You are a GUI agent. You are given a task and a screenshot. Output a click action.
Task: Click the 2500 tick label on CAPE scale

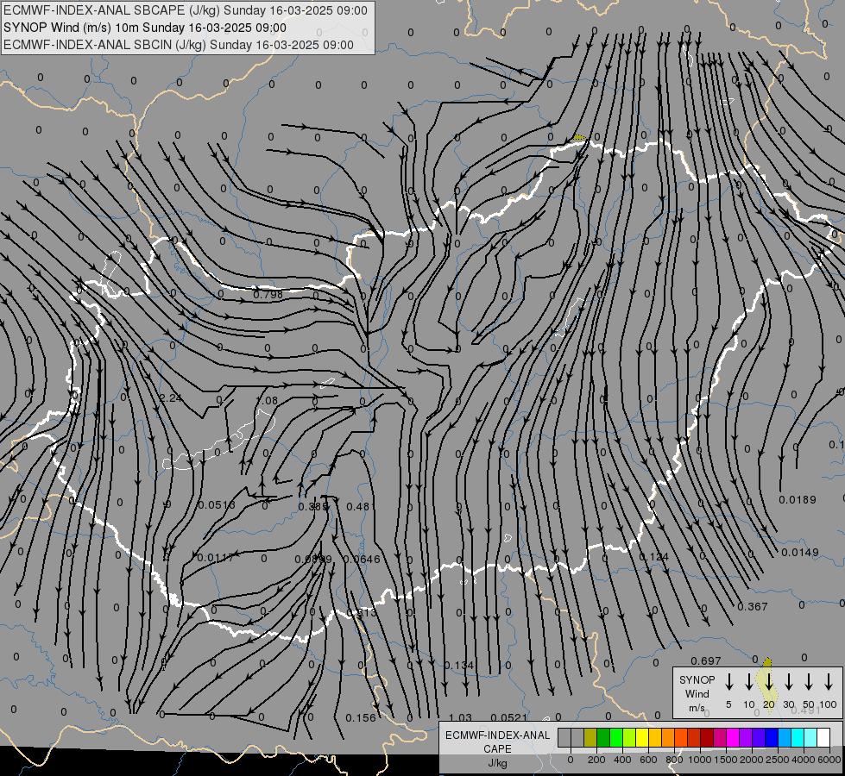coord(778,760)
